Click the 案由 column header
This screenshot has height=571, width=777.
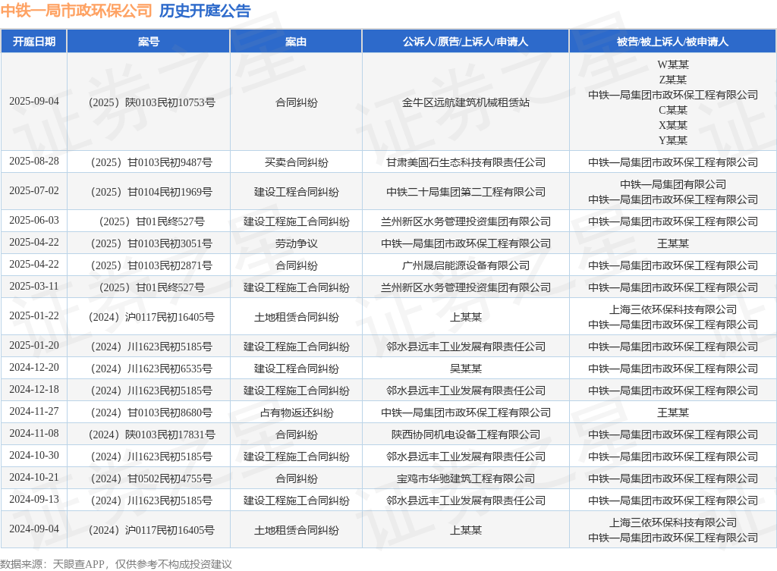coord(296,42)
